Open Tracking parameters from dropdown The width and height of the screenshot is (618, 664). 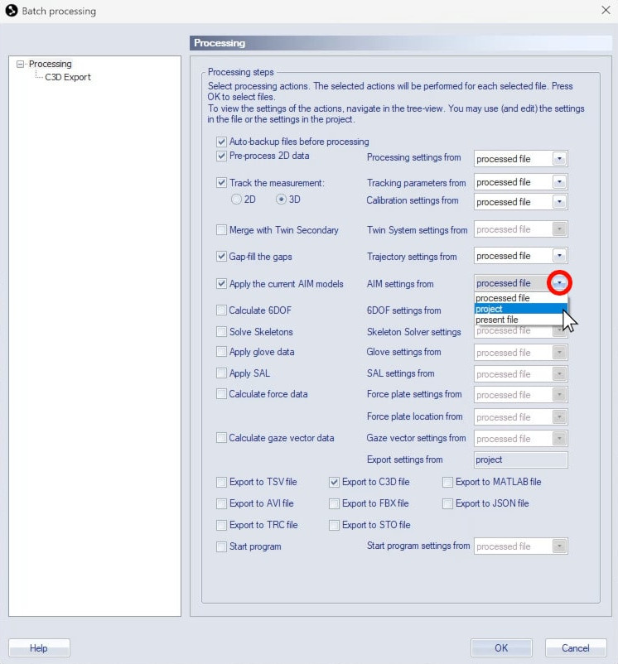click(x=559, y=182)
